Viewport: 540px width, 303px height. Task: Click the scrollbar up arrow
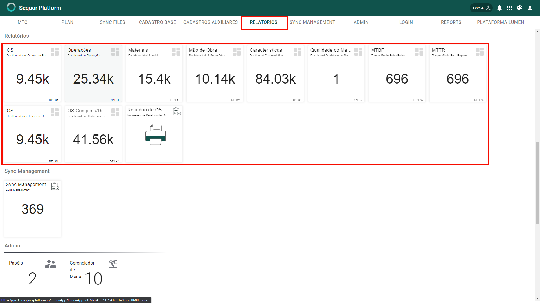[x=537, y=31]
